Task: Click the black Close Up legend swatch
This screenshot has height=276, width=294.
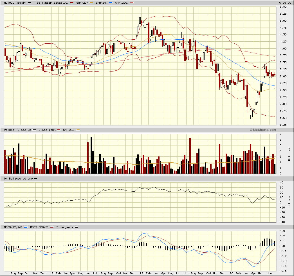Action: pyautogui.click(x=34, y=130)
